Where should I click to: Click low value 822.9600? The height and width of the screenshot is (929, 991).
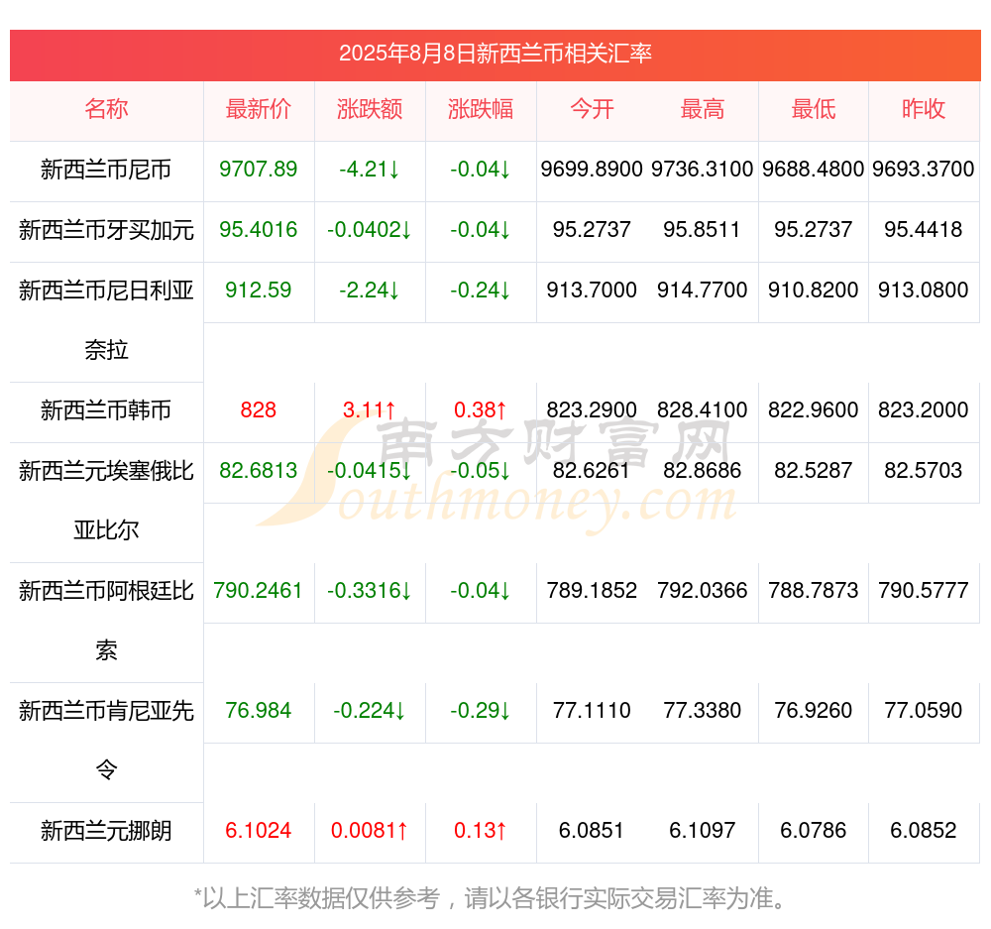tap(814, 409)
